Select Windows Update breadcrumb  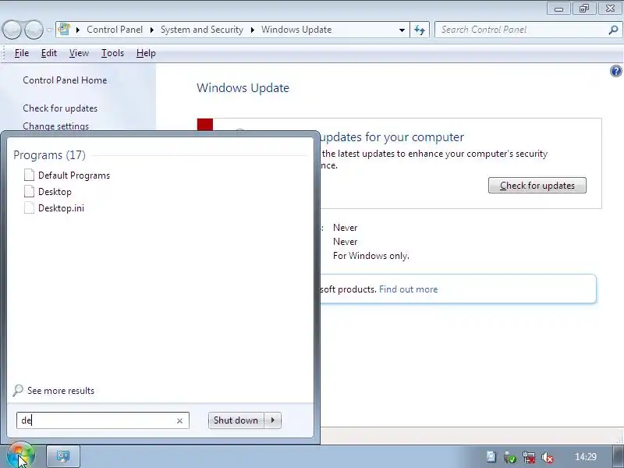(296, 30)
